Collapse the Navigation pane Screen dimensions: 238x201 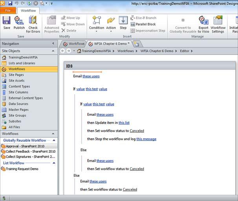coord(53,44)
